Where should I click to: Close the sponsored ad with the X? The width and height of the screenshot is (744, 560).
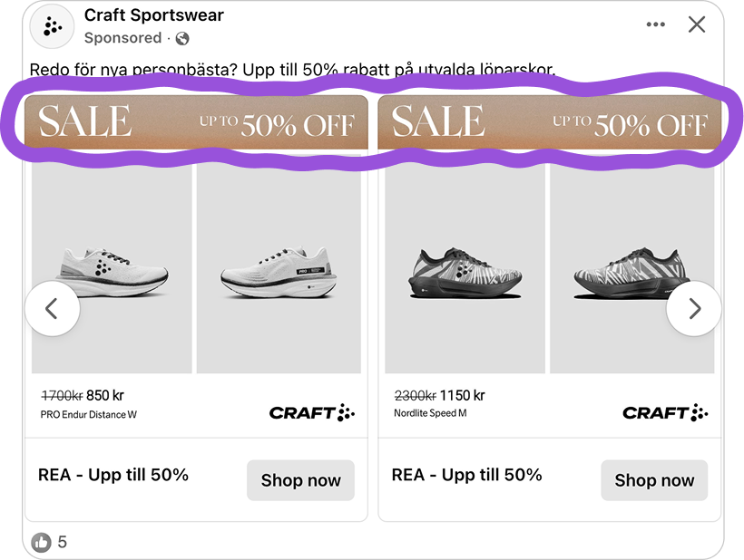[x=696, y=24]
